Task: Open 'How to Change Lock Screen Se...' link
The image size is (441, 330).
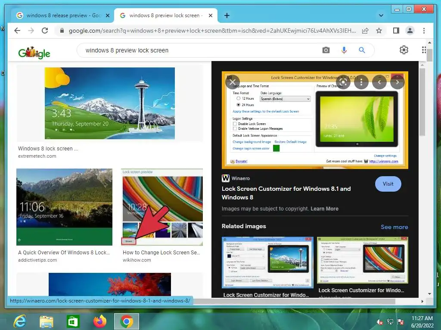Action: tap(161, 252)
